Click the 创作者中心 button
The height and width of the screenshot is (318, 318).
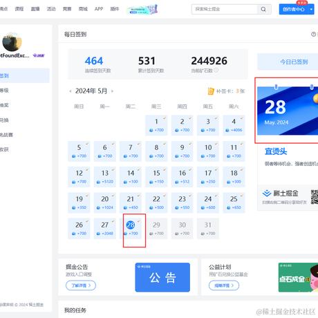(x=294, y=10)
